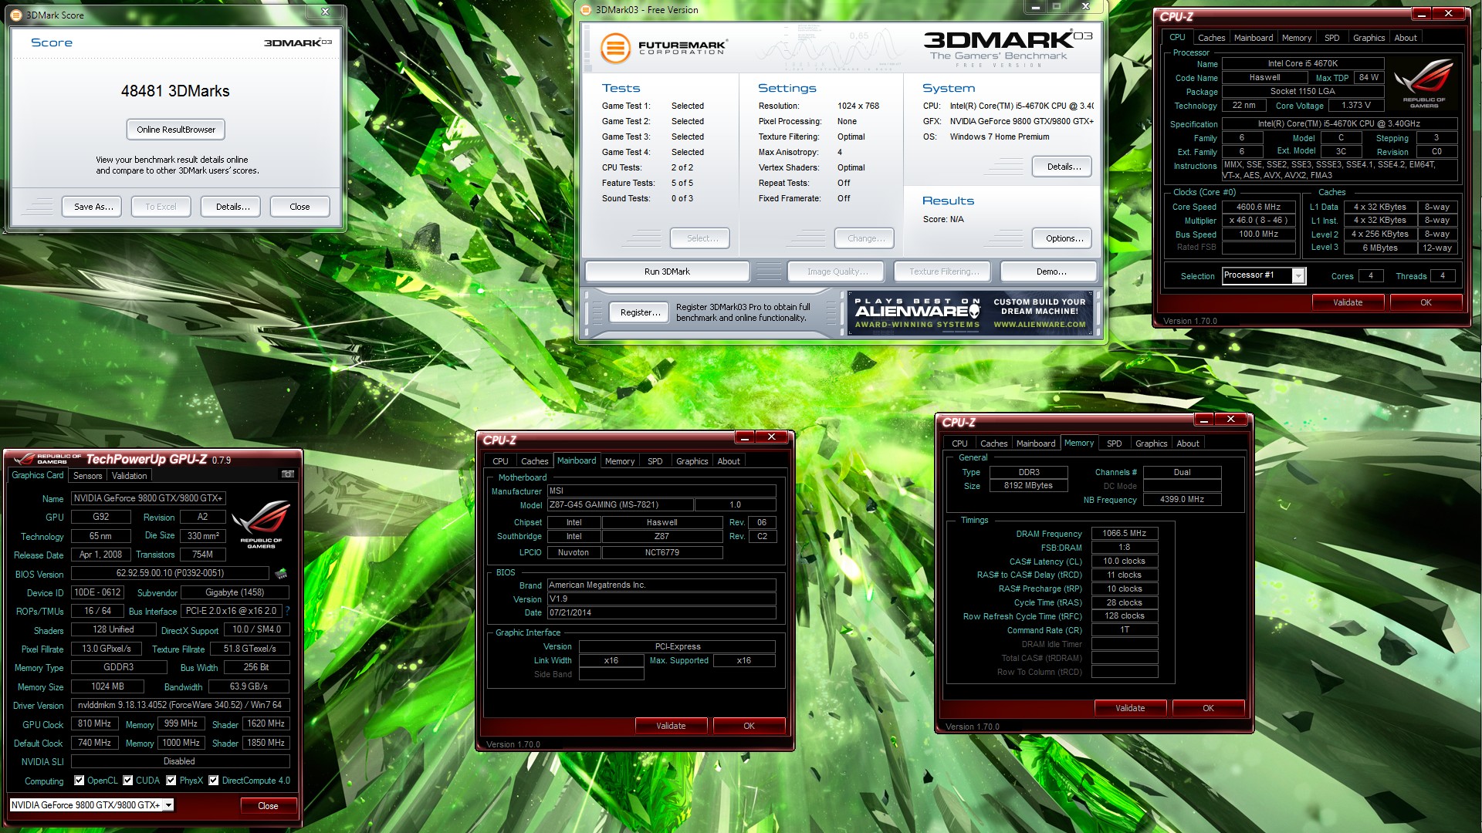Open the Processor #1 selection dropdown

pos(1298,276)
